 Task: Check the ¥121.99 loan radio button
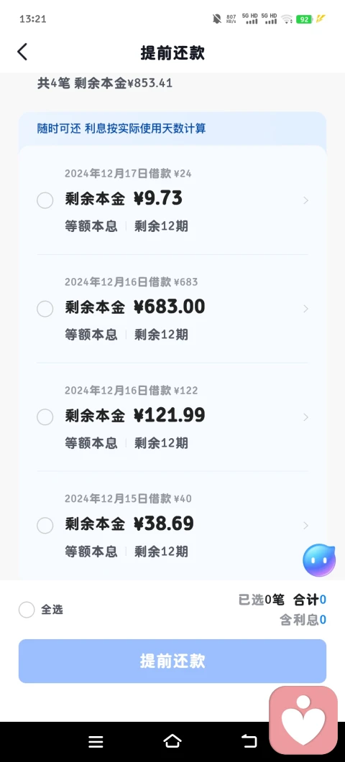click(x=45, y=417)
